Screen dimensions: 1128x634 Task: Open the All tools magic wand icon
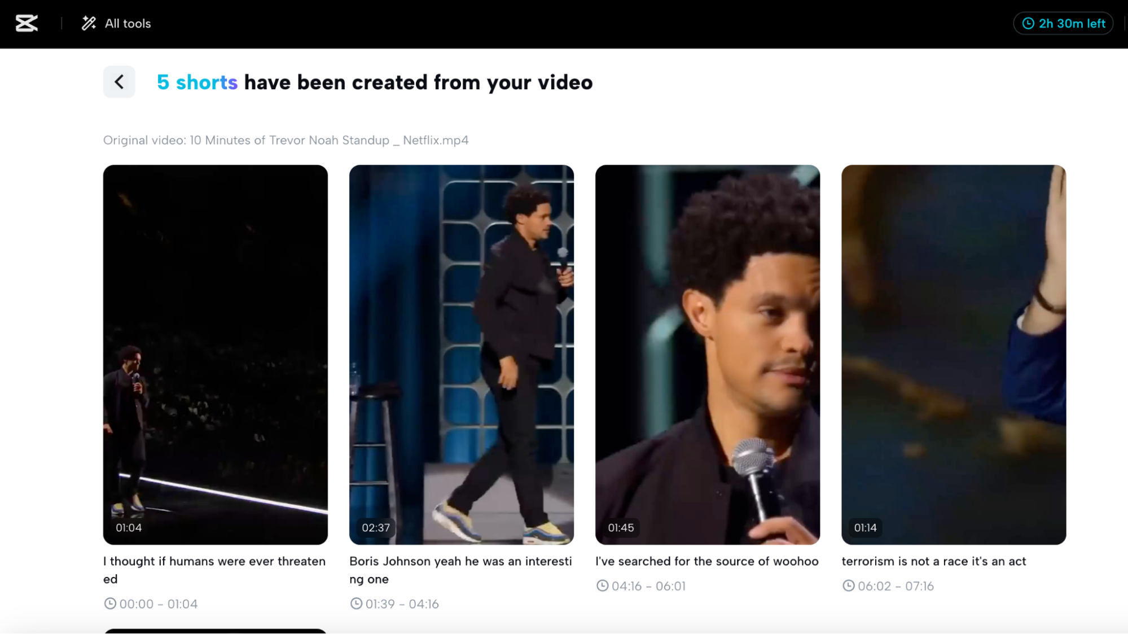89,23
